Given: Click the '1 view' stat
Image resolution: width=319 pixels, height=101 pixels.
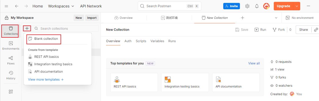Looking at the screenshot, I should point(277,69).
